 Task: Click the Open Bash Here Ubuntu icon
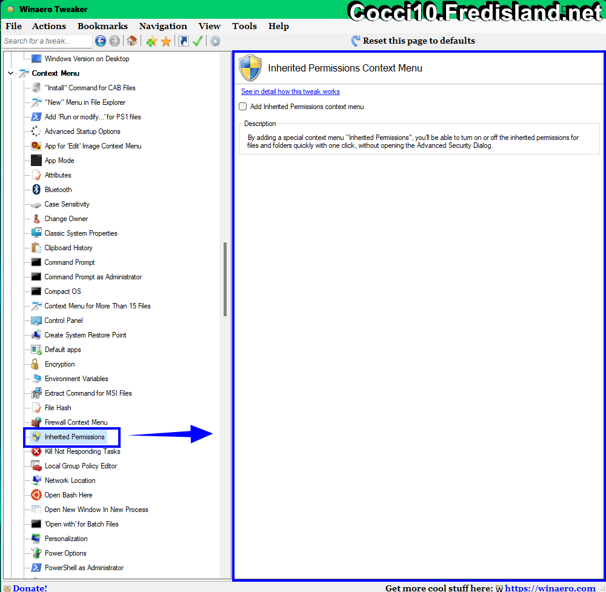[x=36, y=495]
